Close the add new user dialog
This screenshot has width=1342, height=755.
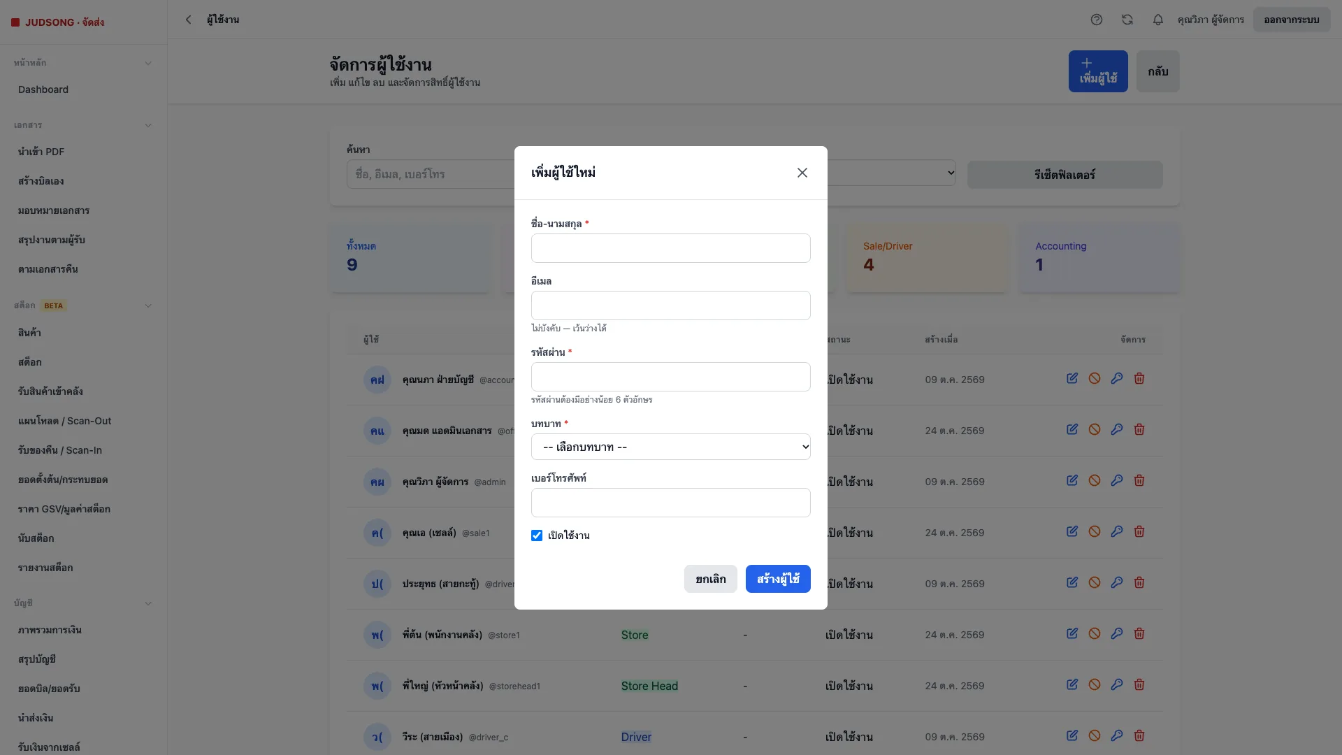tap(802, 173)
